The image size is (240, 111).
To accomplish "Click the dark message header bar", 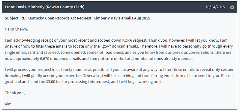I will coord(119,7).
